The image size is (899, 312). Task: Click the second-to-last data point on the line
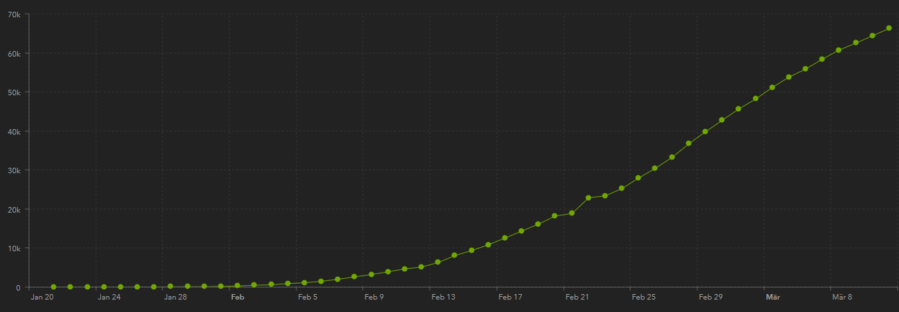coord(872,35)
